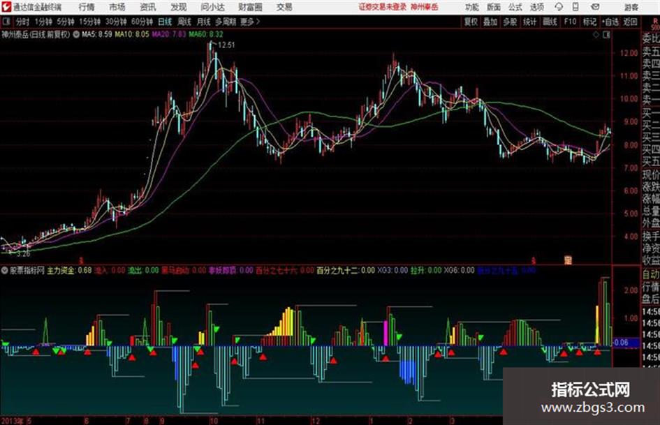Click the 主力资金: 0.68 indicator value
660x425 pixels.
(x=69, y=270)
